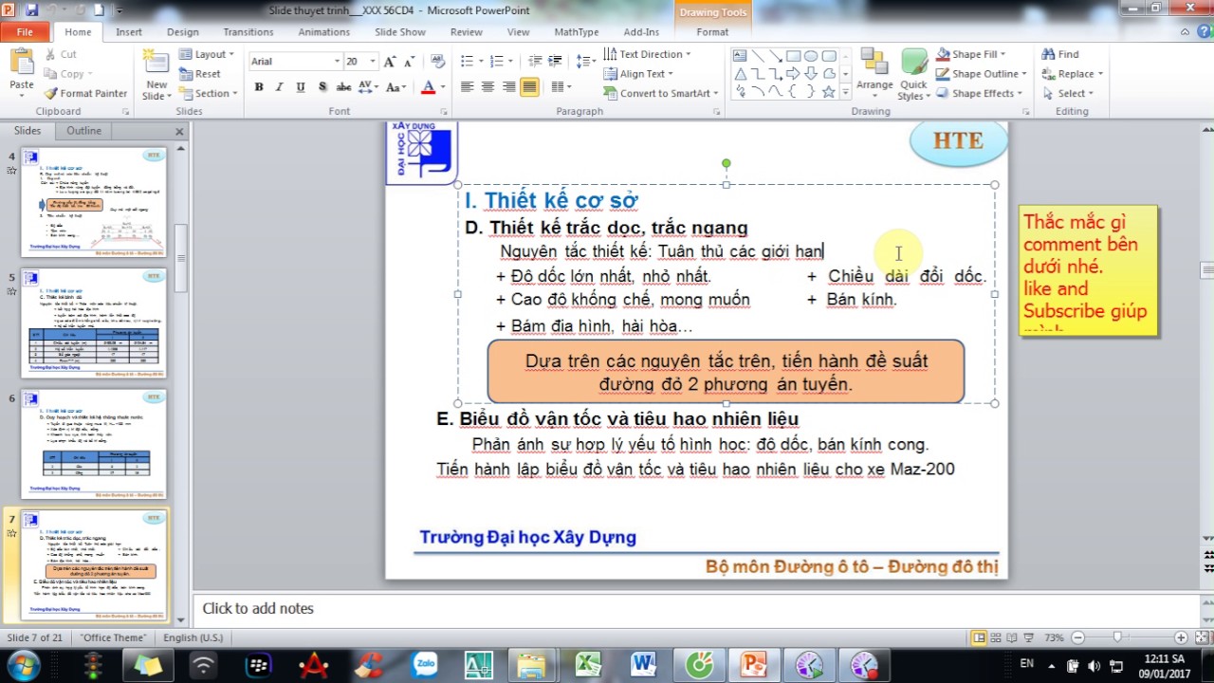The width and height of the screenshot is (1214, 683).
Task: Align text right
Action: click(x=508, y=86)
